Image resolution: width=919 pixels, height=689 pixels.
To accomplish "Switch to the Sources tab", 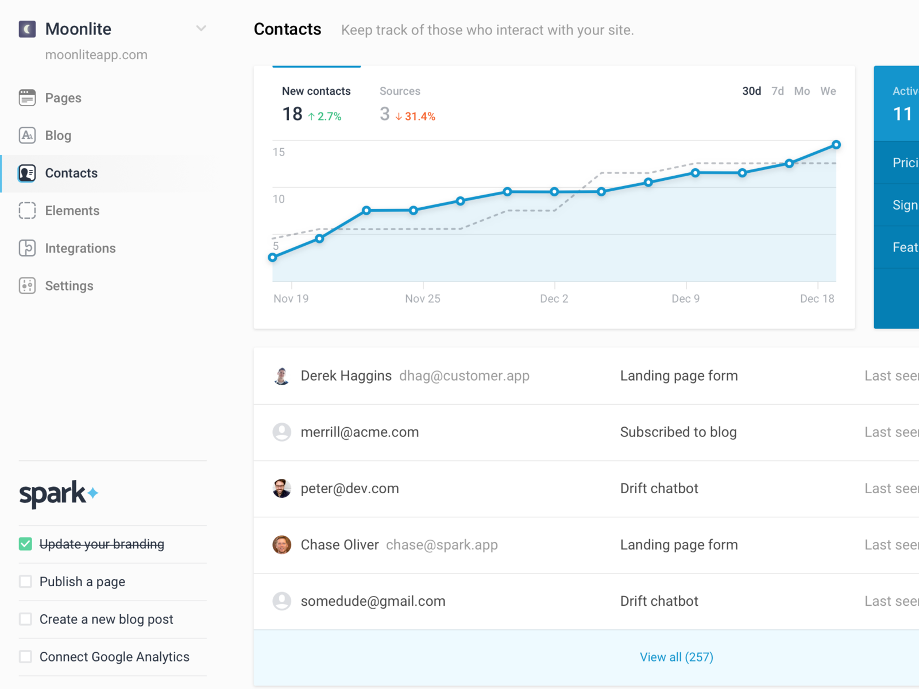I will [x=400, y=91].
